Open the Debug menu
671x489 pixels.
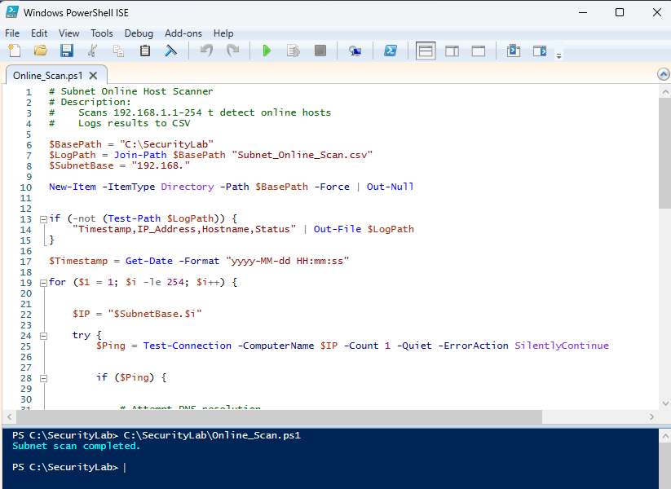pos(139,33)
